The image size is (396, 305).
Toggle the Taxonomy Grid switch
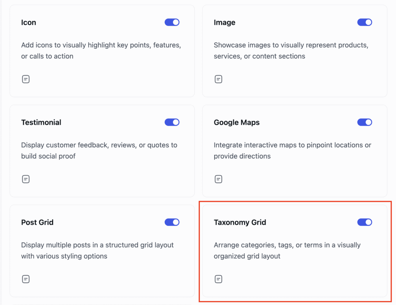point(365,222)
